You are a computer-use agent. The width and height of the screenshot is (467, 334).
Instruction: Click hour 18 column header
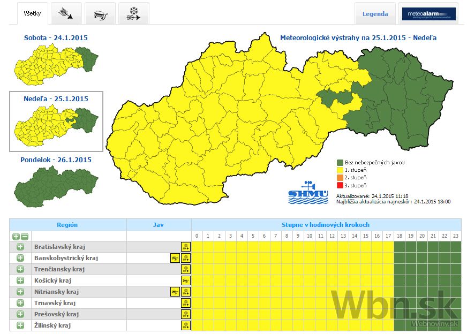point(400,236)
